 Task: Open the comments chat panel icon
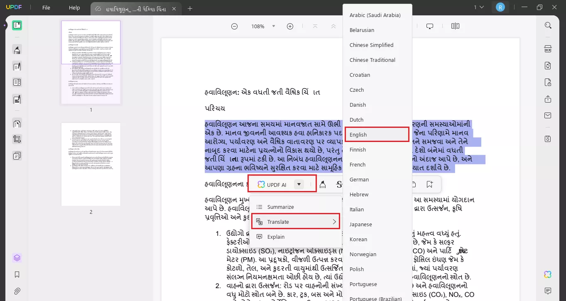[x=548, y=291]
